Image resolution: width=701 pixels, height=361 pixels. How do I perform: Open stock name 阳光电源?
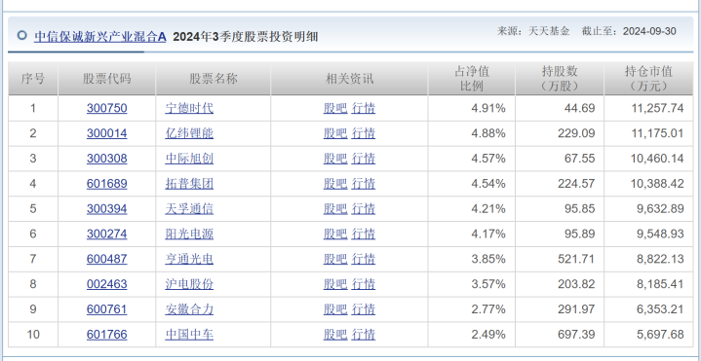pyautogui.click(x=189, y=234)
